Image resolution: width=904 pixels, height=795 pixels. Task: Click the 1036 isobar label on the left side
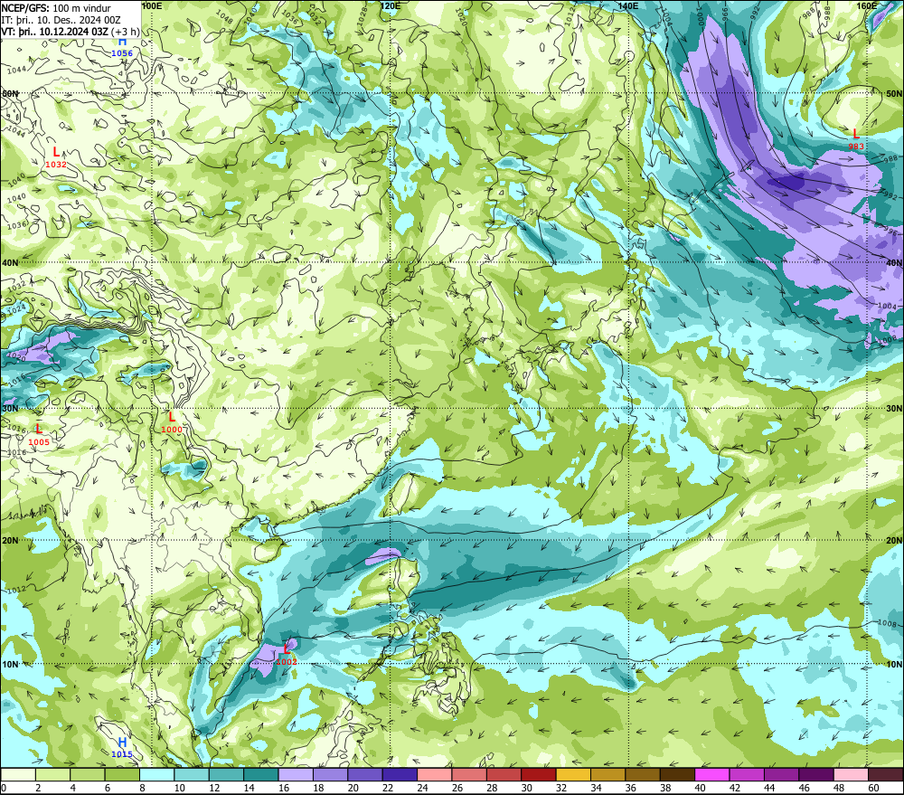click(17, 225)
